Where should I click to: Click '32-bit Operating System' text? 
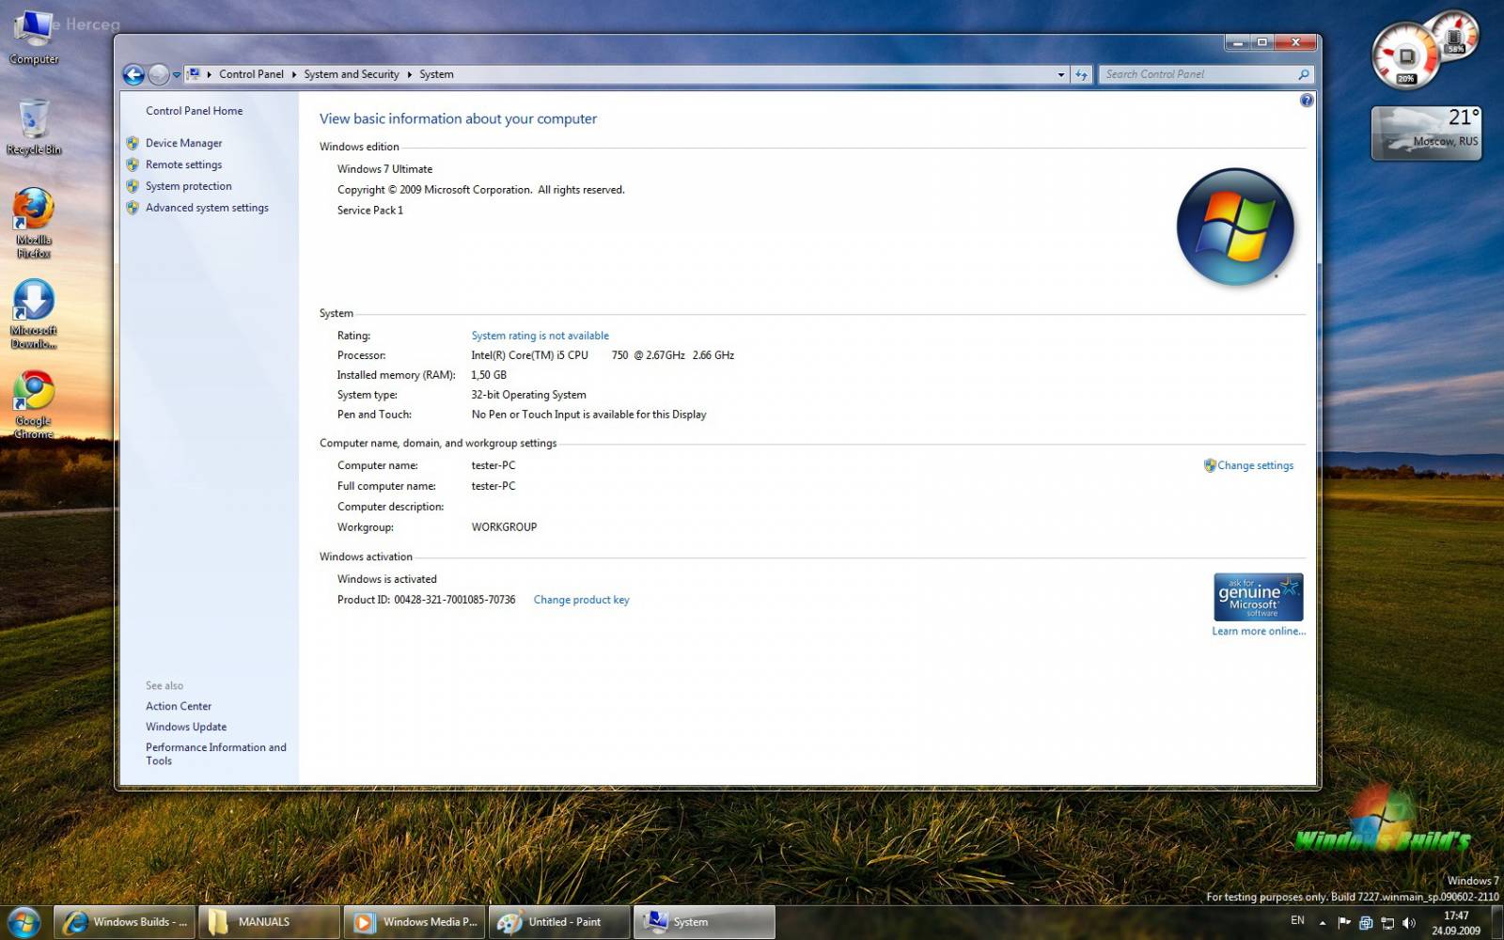(x=528, y=395)
